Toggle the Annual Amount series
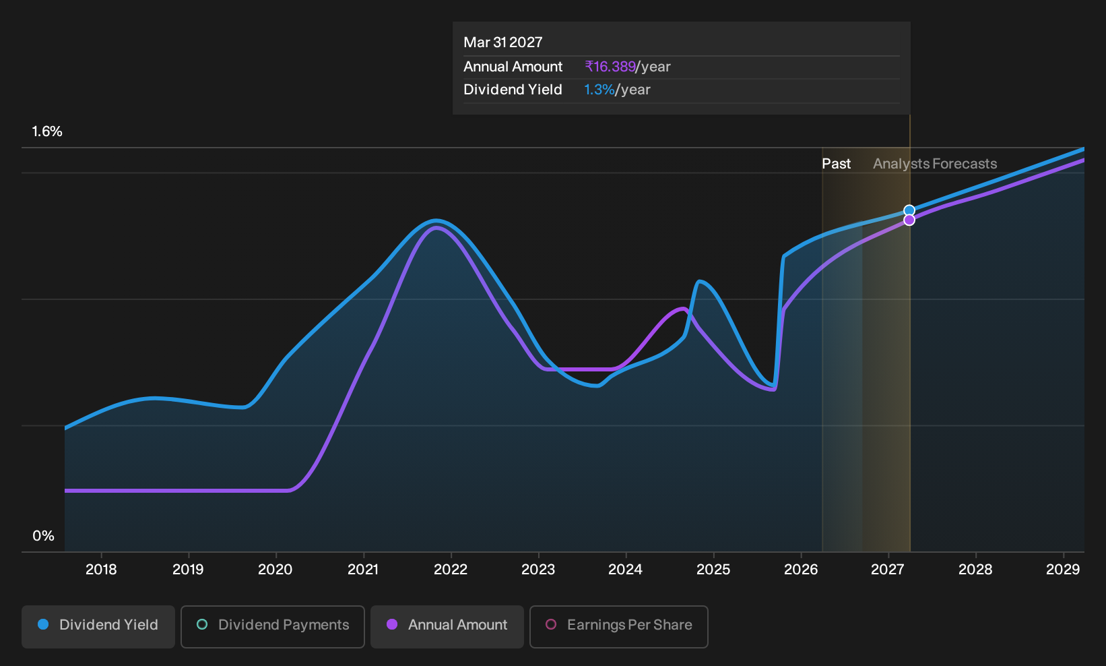This screenshot has width=1106, height=666. click(x=447, y=627)
